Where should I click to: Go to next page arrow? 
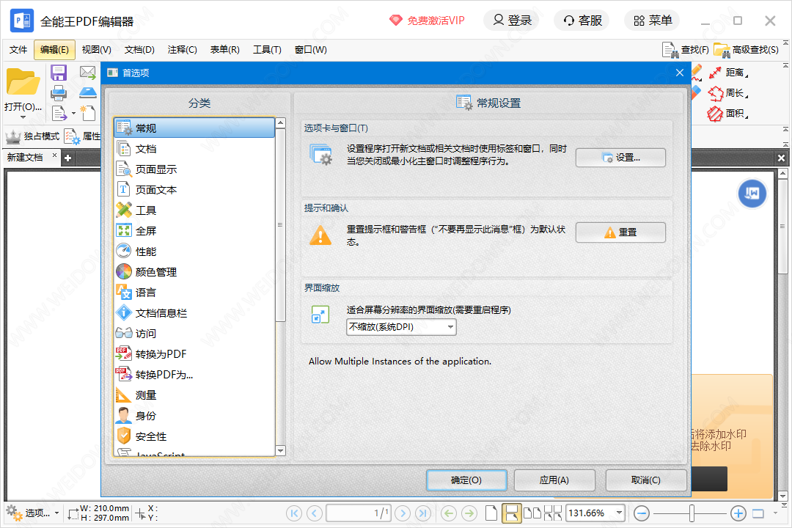[403, 514]
